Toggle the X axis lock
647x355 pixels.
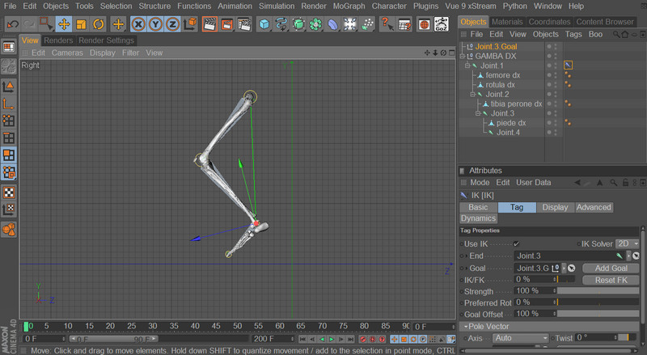point(139,23)
